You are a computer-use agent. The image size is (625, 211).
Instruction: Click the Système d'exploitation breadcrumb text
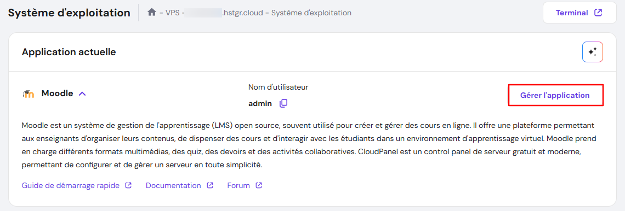[311, 13]
